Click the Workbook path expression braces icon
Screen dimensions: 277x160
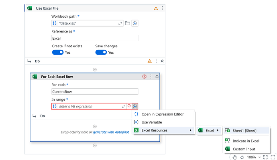tap(55, 23)
